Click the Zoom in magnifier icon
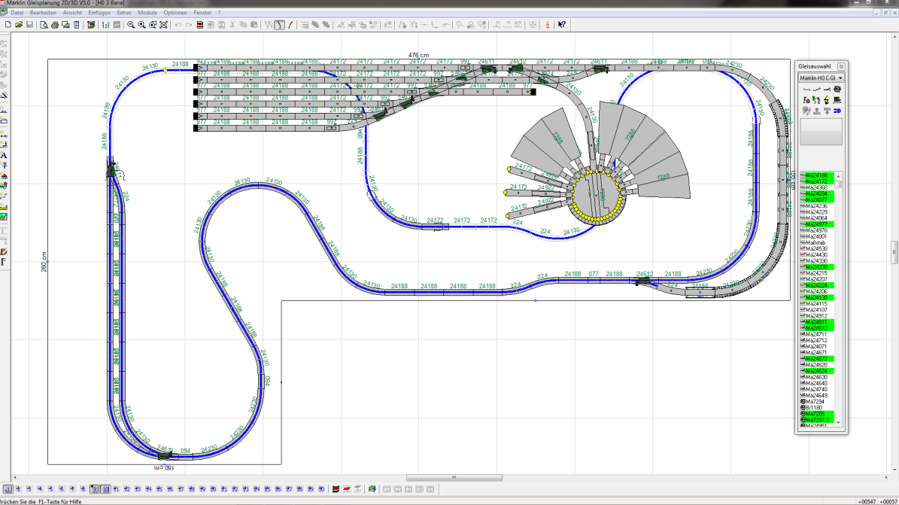Image resolution: width=899 pixels, height=505 pixels. tap(141, 25)
